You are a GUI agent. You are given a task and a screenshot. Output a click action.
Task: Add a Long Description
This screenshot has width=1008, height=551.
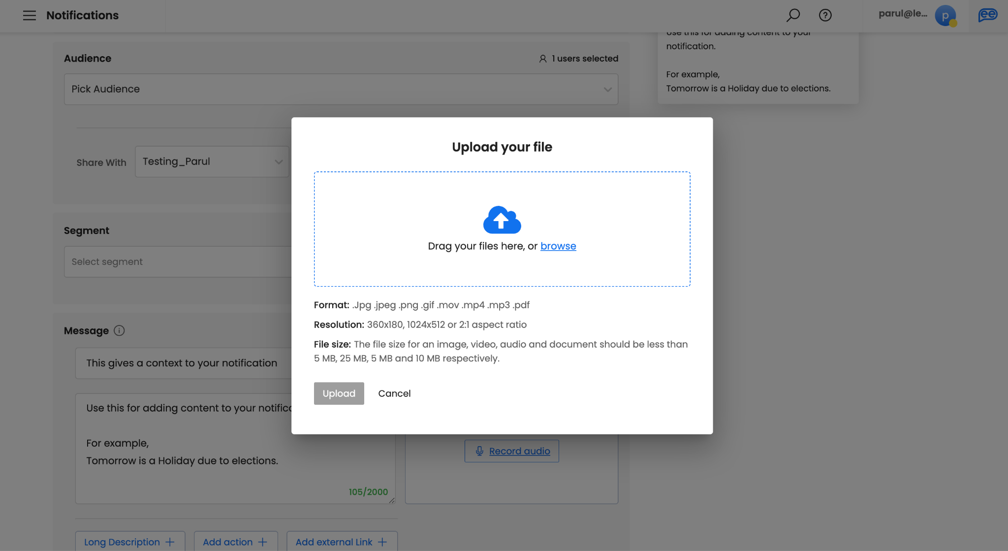coord(130,542)
